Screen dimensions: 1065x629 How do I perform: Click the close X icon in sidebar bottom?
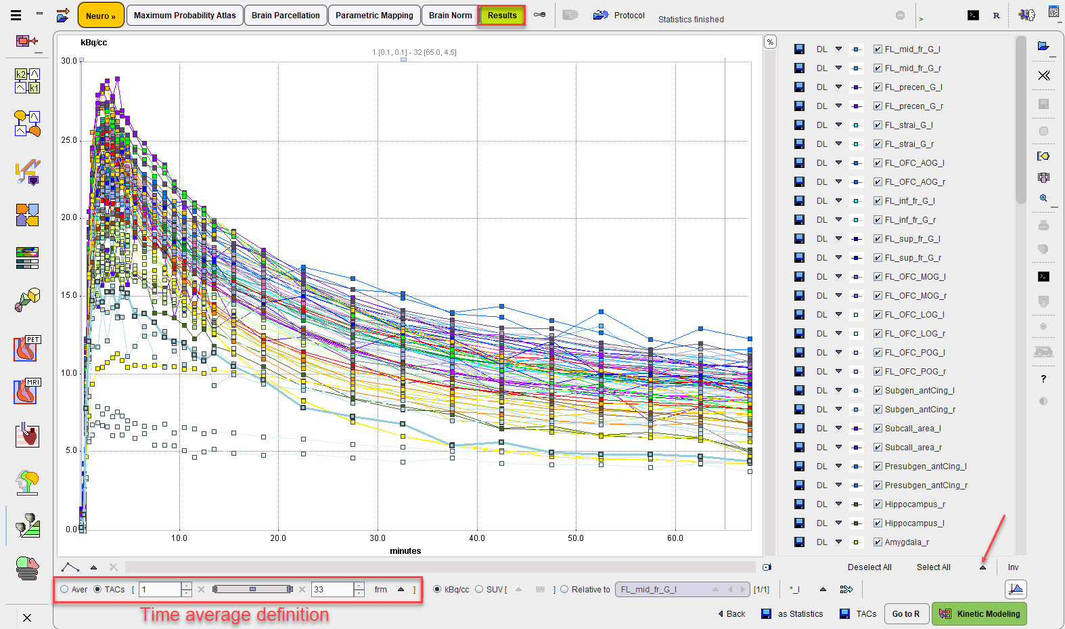tap(26, 617)
